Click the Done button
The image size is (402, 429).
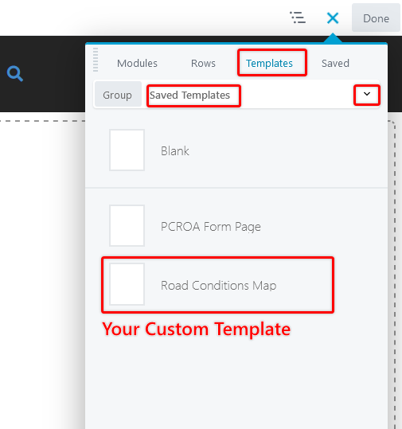pyautogui.click(x=376, y=18)
